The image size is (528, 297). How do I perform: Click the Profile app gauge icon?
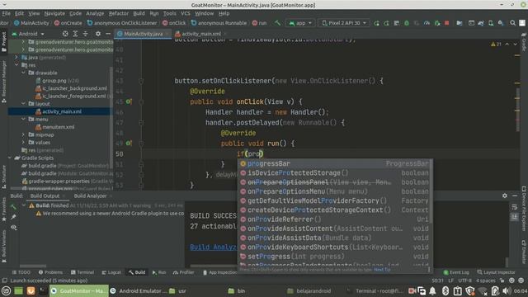[427, 23]
